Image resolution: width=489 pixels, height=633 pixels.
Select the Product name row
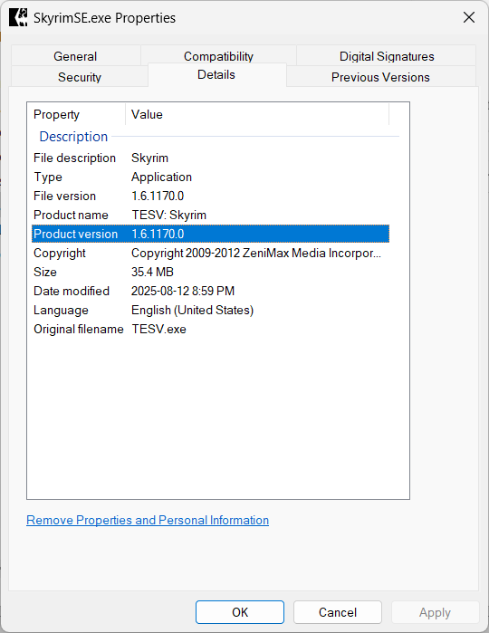pyautogui.click(x=210, y=215)
